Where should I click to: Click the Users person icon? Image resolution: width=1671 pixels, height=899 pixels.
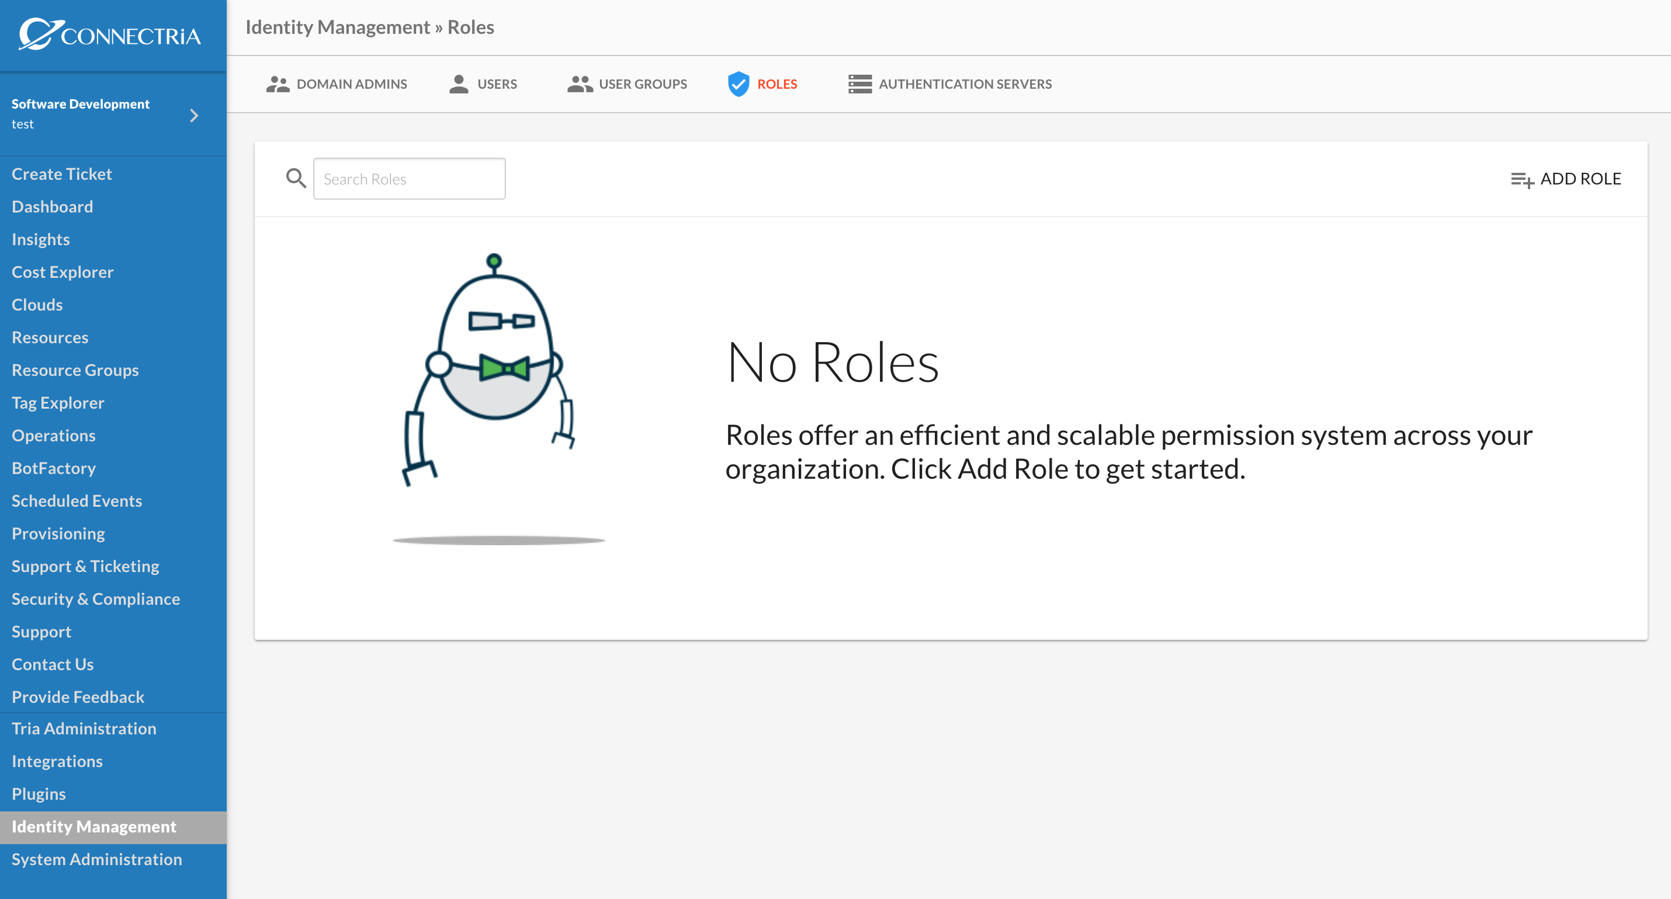click(459, 84)
